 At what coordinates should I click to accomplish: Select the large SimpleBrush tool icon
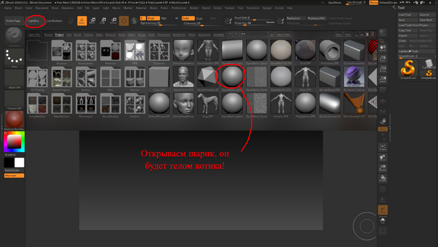[408, 69]
